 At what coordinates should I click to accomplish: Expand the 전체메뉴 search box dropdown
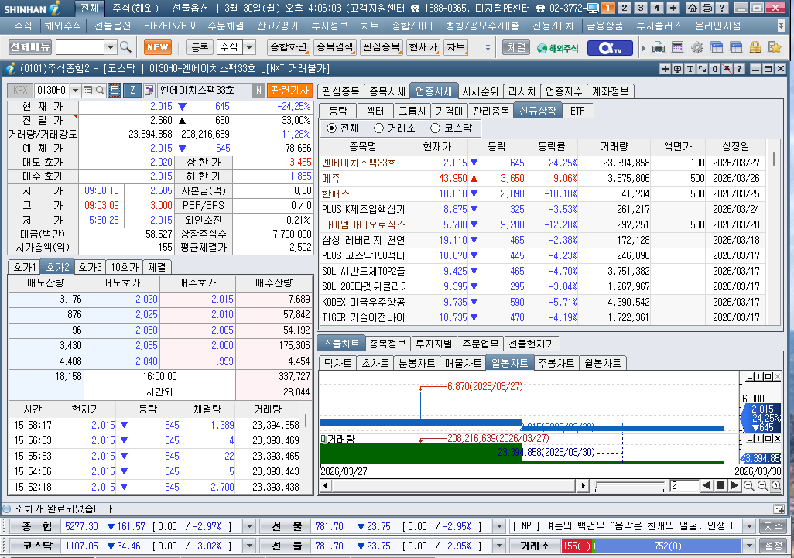(111, 47)
